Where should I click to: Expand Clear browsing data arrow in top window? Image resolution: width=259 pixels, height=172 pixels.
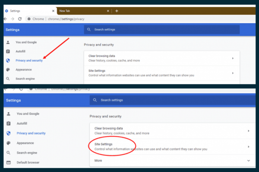pos(233,58)
